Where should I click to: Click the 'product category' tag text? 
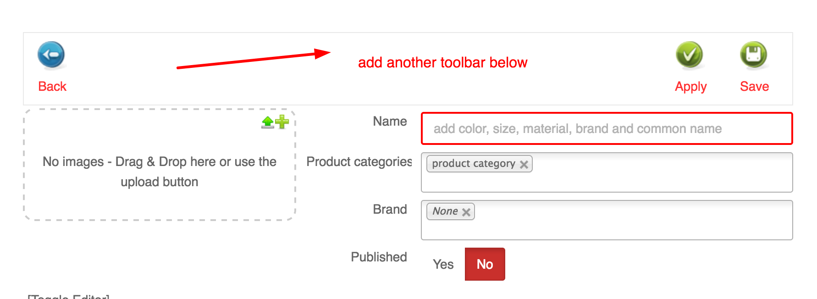(473, 164)
